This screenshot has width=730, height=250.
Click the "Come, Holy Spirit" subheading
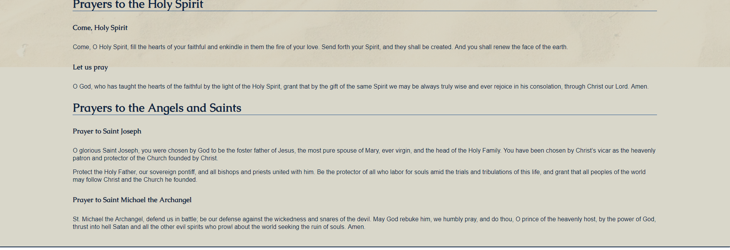100,28
